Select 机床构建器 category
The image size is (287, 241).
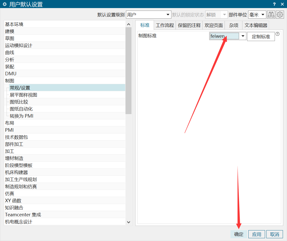click(65, 172)
